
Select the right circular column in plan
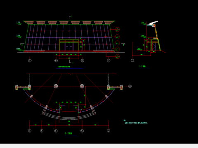tap(82, 86)
